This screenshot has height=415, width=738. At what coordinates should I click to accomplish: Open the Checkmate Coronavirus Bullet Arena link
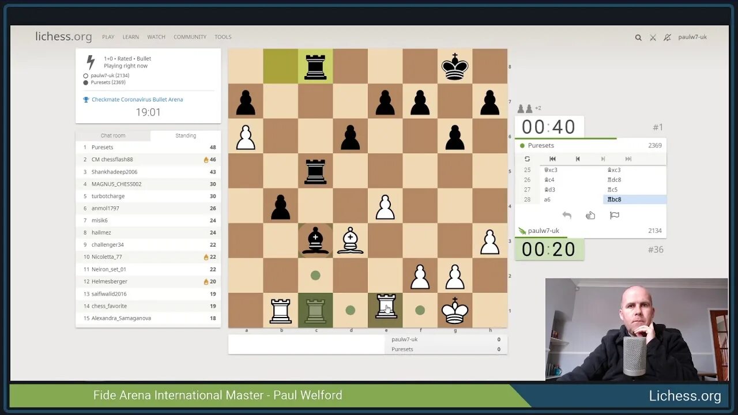137,99
